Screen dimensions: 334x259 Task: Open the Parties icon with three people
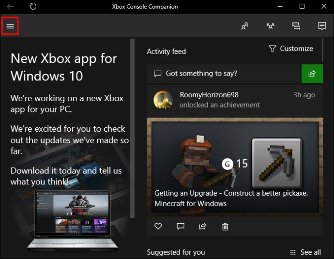pyautogui.click(x=271, y=26)
